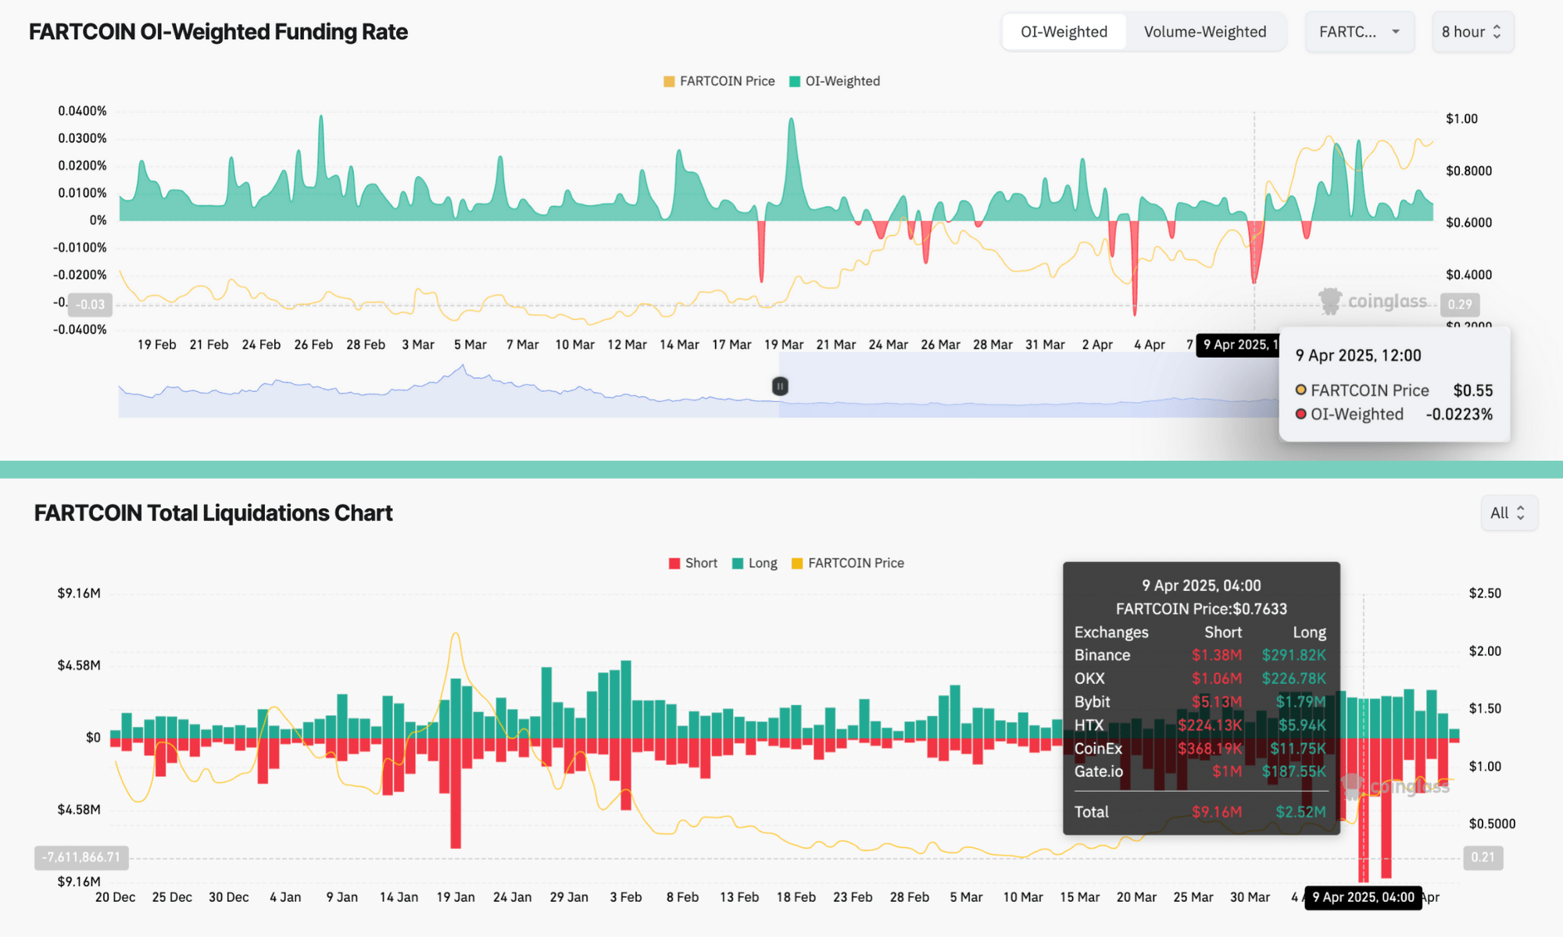Click the coinglass watermark on liquidations chart
This screenshot has width=1563, height=937.
tap(1395, 786)
